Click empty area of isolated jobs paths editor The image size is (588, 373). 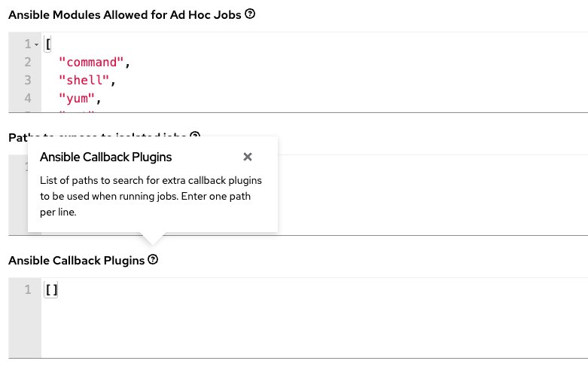click(429, 196)
